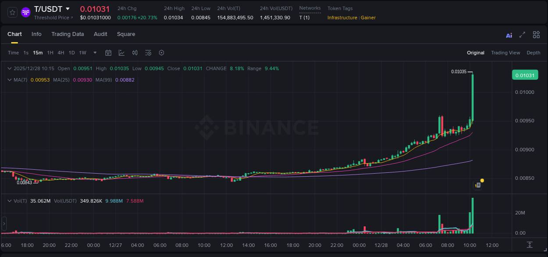Select the 1D timeframe

[x=71, y=52]
